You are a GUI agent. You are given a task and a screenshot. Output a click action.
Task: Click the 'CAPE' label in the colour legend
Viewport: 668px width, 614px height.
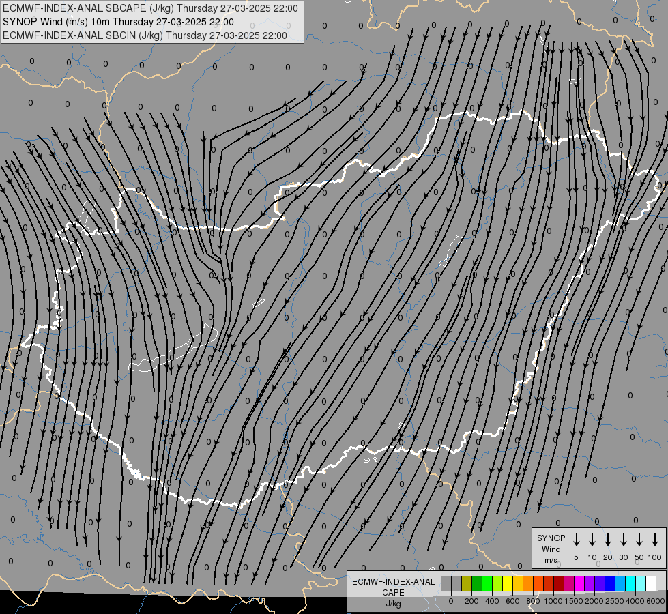[393, 593]
